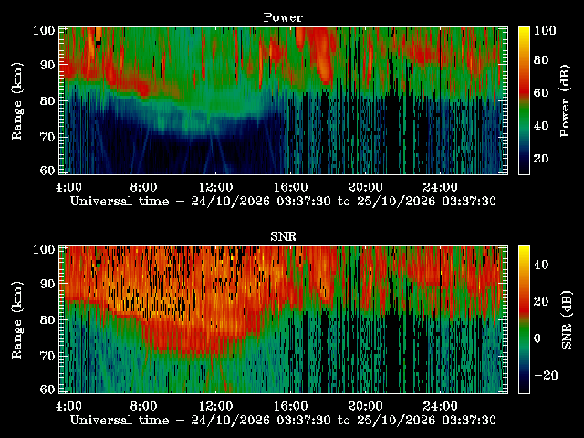Click 24:00 tick label on SNR plot
Viewport: 584px width, 438px height.
[440, 406]
